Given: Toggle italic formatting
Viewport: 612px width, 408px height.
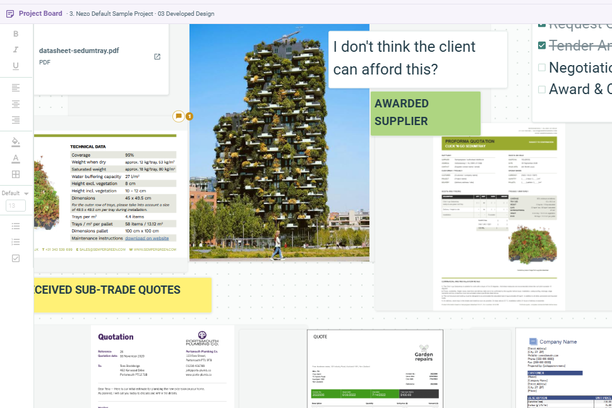Looking at the screenshot, I should (x=16, y=50).
